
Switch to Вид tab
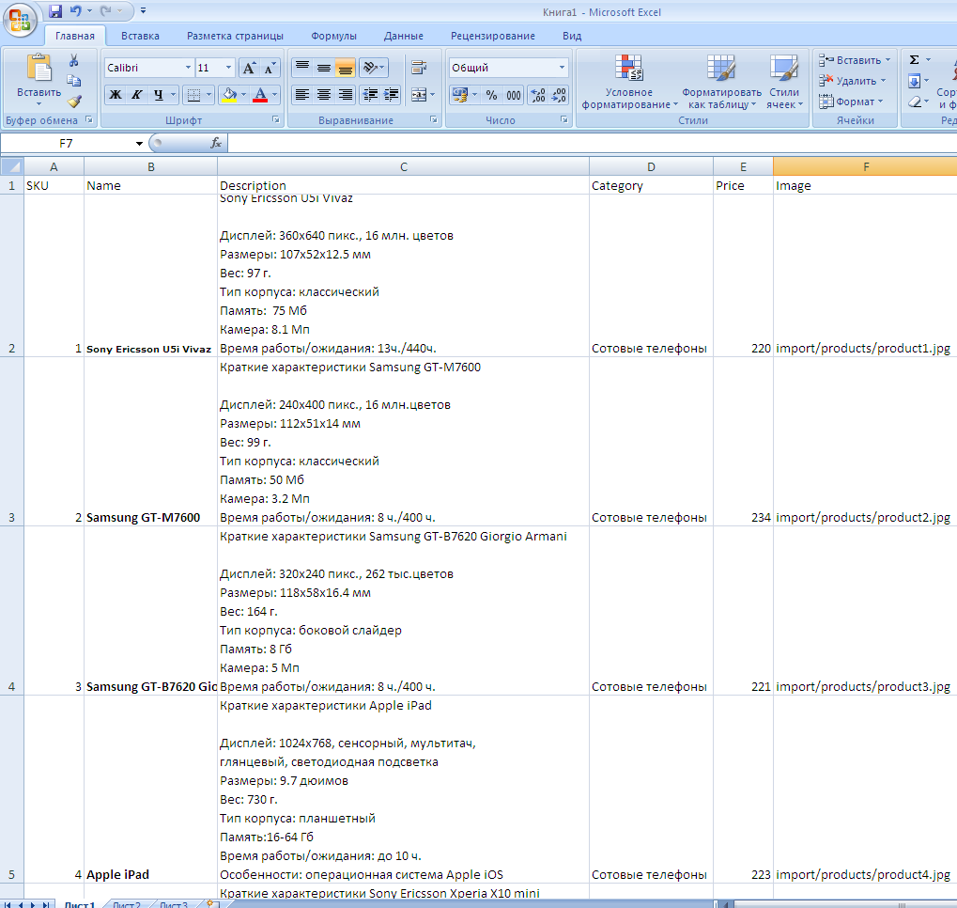pos(572,36)
